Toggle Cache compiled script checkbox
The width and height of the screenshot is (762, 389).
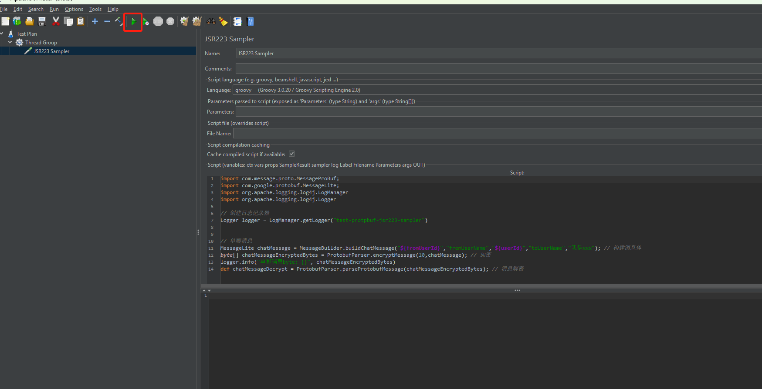[292, 154]
